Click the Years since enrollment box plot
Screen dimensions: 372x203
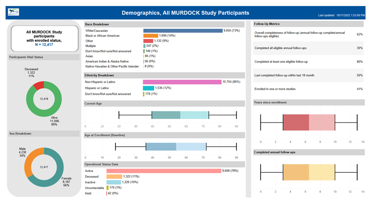point(309,123)
